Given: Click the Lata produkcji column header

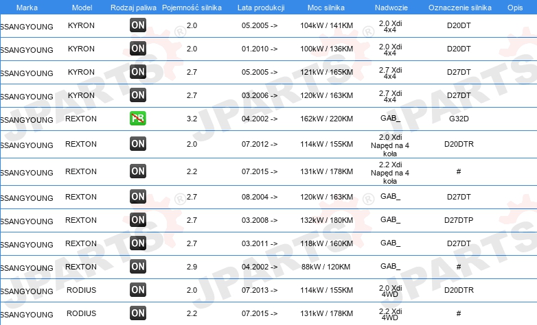Looking at the screenshot, I should click(261, 8).
